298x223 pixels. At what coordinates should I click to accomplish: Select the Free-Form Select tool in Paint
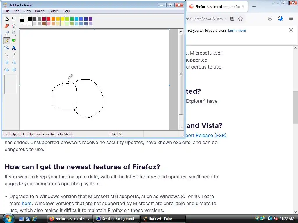tap(7, 19)
